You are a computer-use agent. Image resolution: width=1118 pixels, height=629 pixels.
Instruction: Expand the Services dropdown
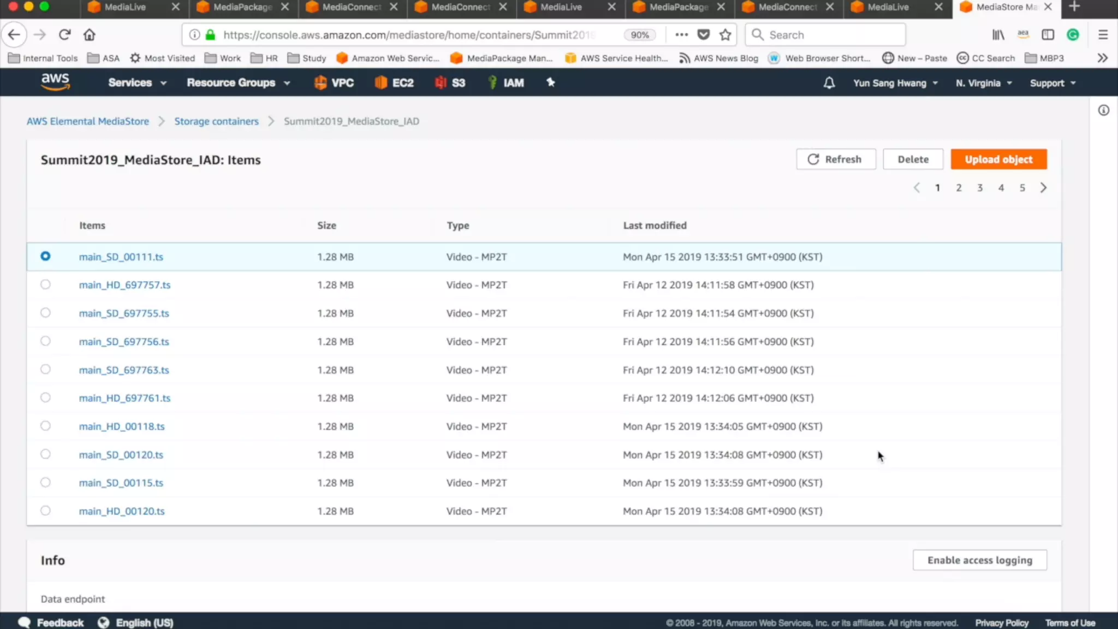pos(137,83)
